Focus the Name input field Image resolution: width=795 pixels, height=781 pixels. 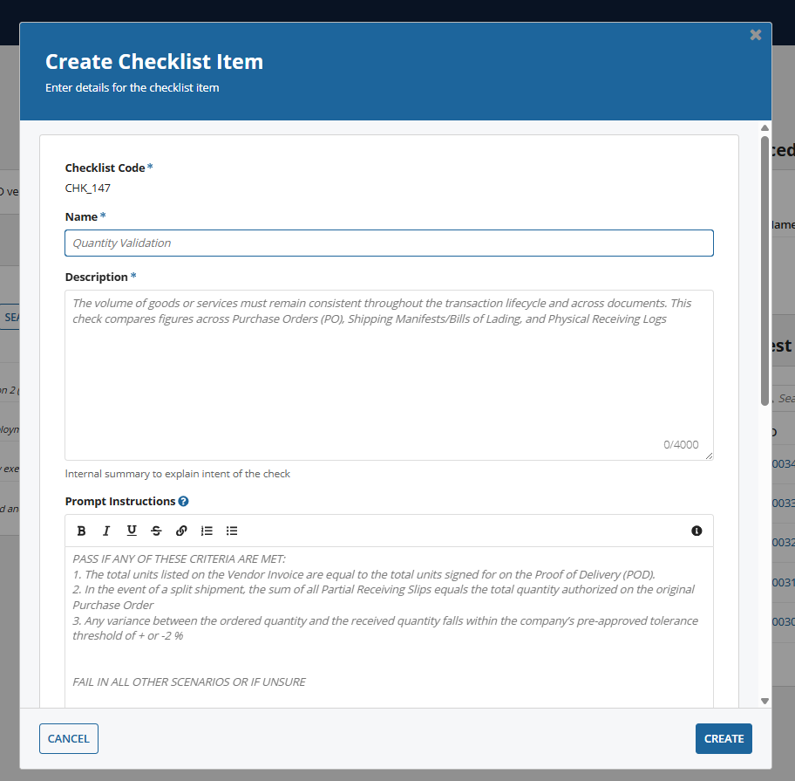point(389,243)
